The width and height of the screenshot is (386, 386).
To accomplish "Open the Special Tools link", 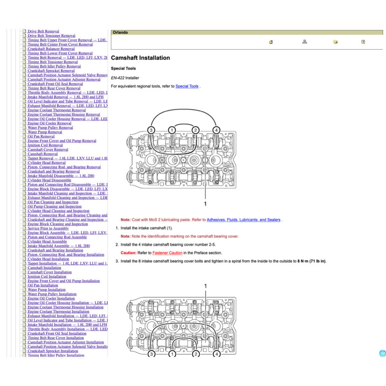I will (187, 86).
